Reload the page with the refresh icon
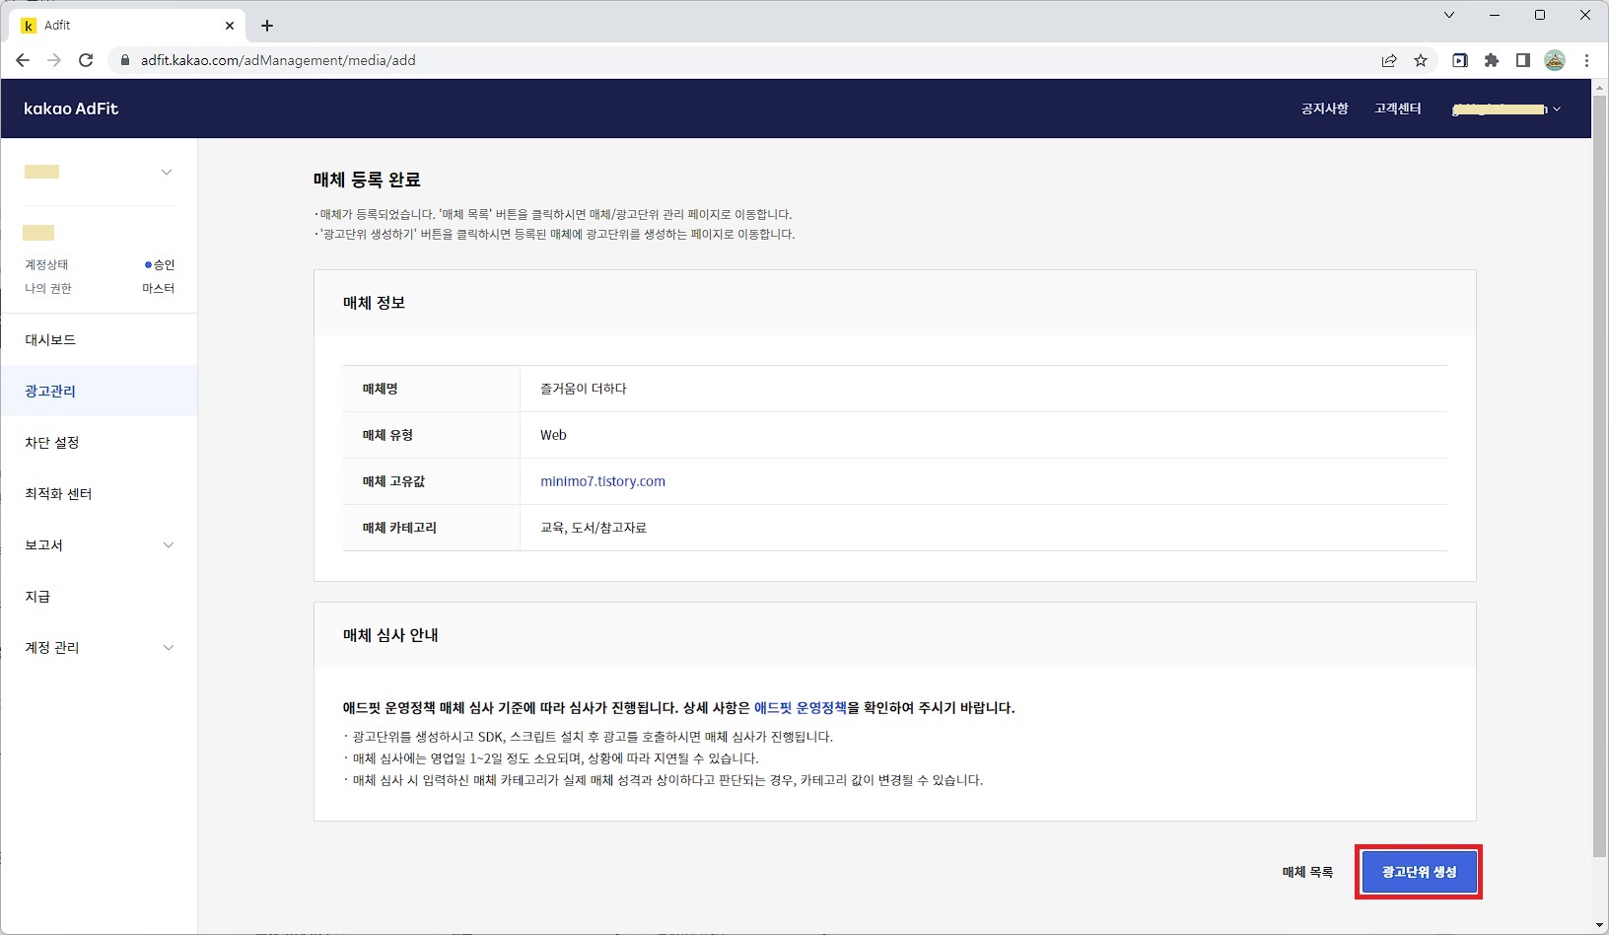1609x935 pixels. pyautogui.click(x=86, y=60)
